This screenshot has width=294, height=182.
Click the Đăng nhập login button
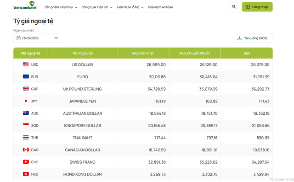click(x=257, y=7)
